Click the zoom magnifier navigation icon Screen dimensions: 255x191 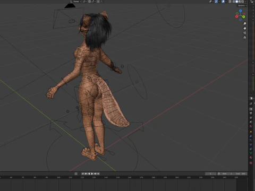tap(245, 23)
